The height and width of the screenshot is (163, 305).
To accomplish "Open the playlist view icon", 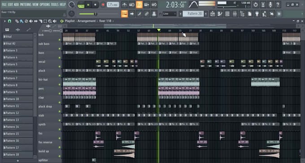I will 213,14.
